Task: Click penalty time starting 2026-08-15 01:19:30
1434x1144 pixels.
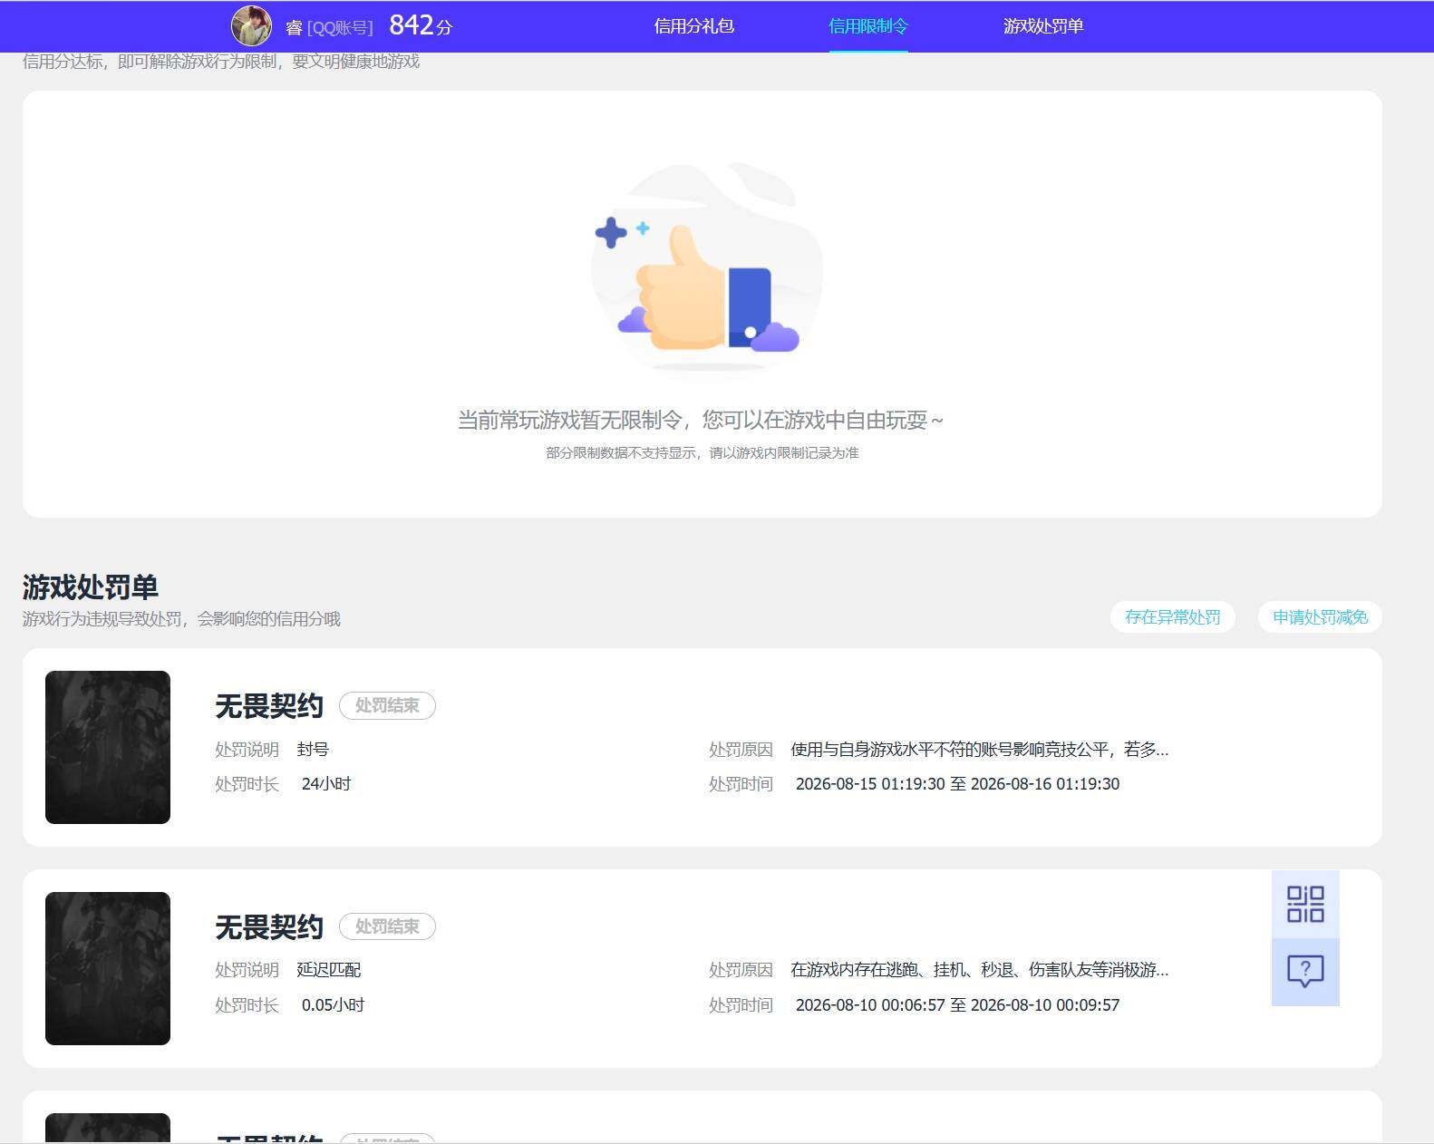Action: pyautogui.click(x=957, y=784)
